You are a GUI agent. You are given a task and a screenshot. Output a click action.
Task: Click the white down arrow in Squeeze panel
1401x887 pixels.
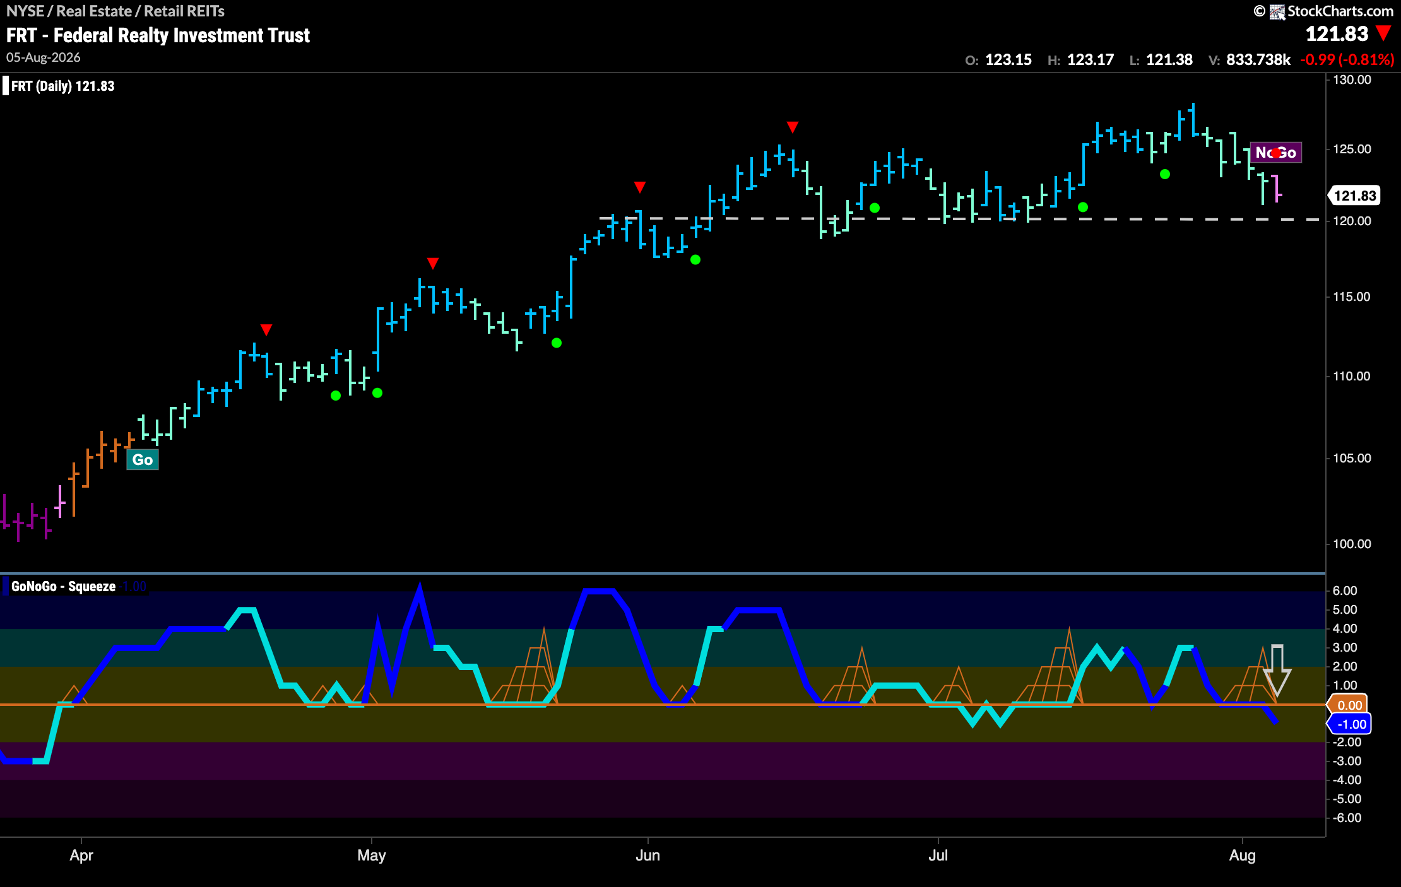[1277, 670]
